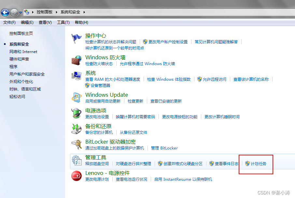Image resolution: width=295 pixels, height=198 pixels.
Task: Click 允许程序通过 Windows 防火墙 link
Action: coord(147,64)
